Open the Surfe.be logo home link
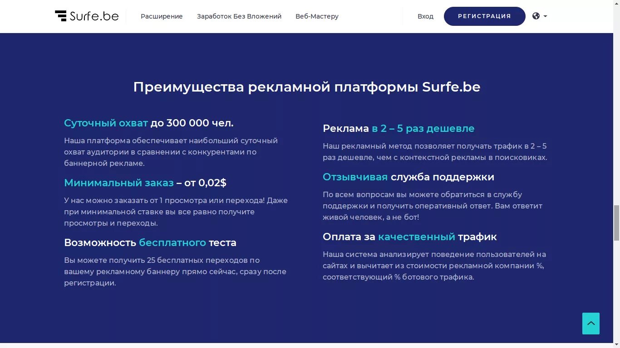Viewport: 620px width, 348px height. point(87,16)
